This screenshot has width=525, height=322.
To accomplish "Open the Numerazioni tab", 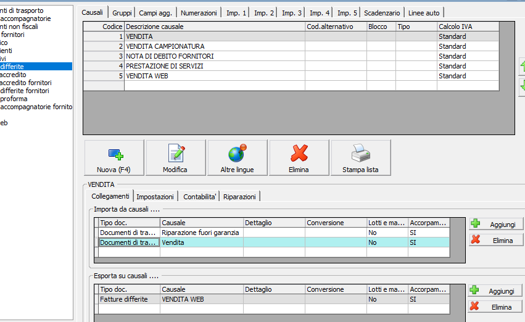I will tap(199, 13).
